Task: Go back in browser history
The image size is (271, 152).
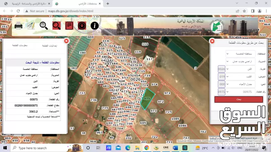Action: click(x=5, y=11)
